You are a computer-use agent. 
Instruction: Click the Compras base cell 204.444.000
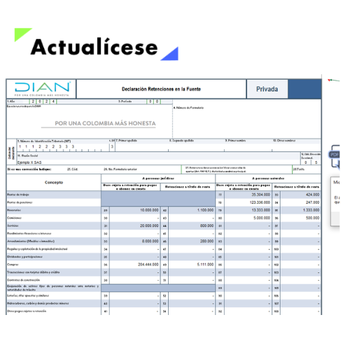tap(134, 265)
